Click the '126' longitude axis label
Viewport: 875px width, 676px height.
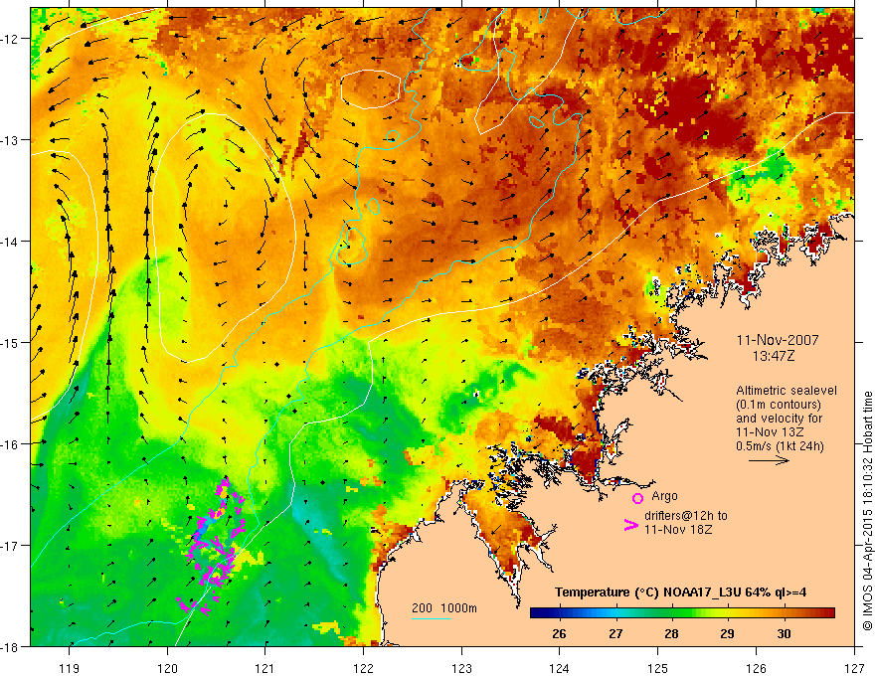756,668
